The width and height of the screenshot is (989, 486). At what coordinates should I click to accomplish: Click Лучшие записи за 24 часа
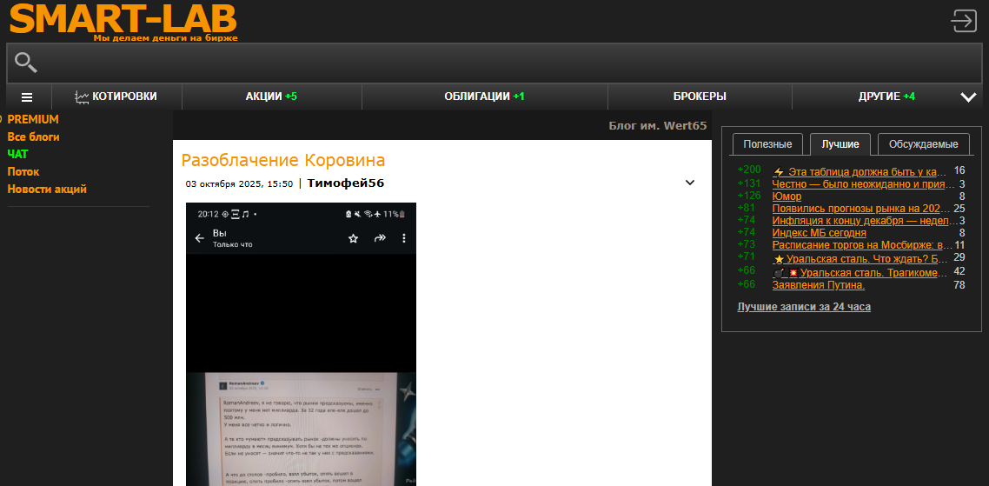tap(803, 307)
